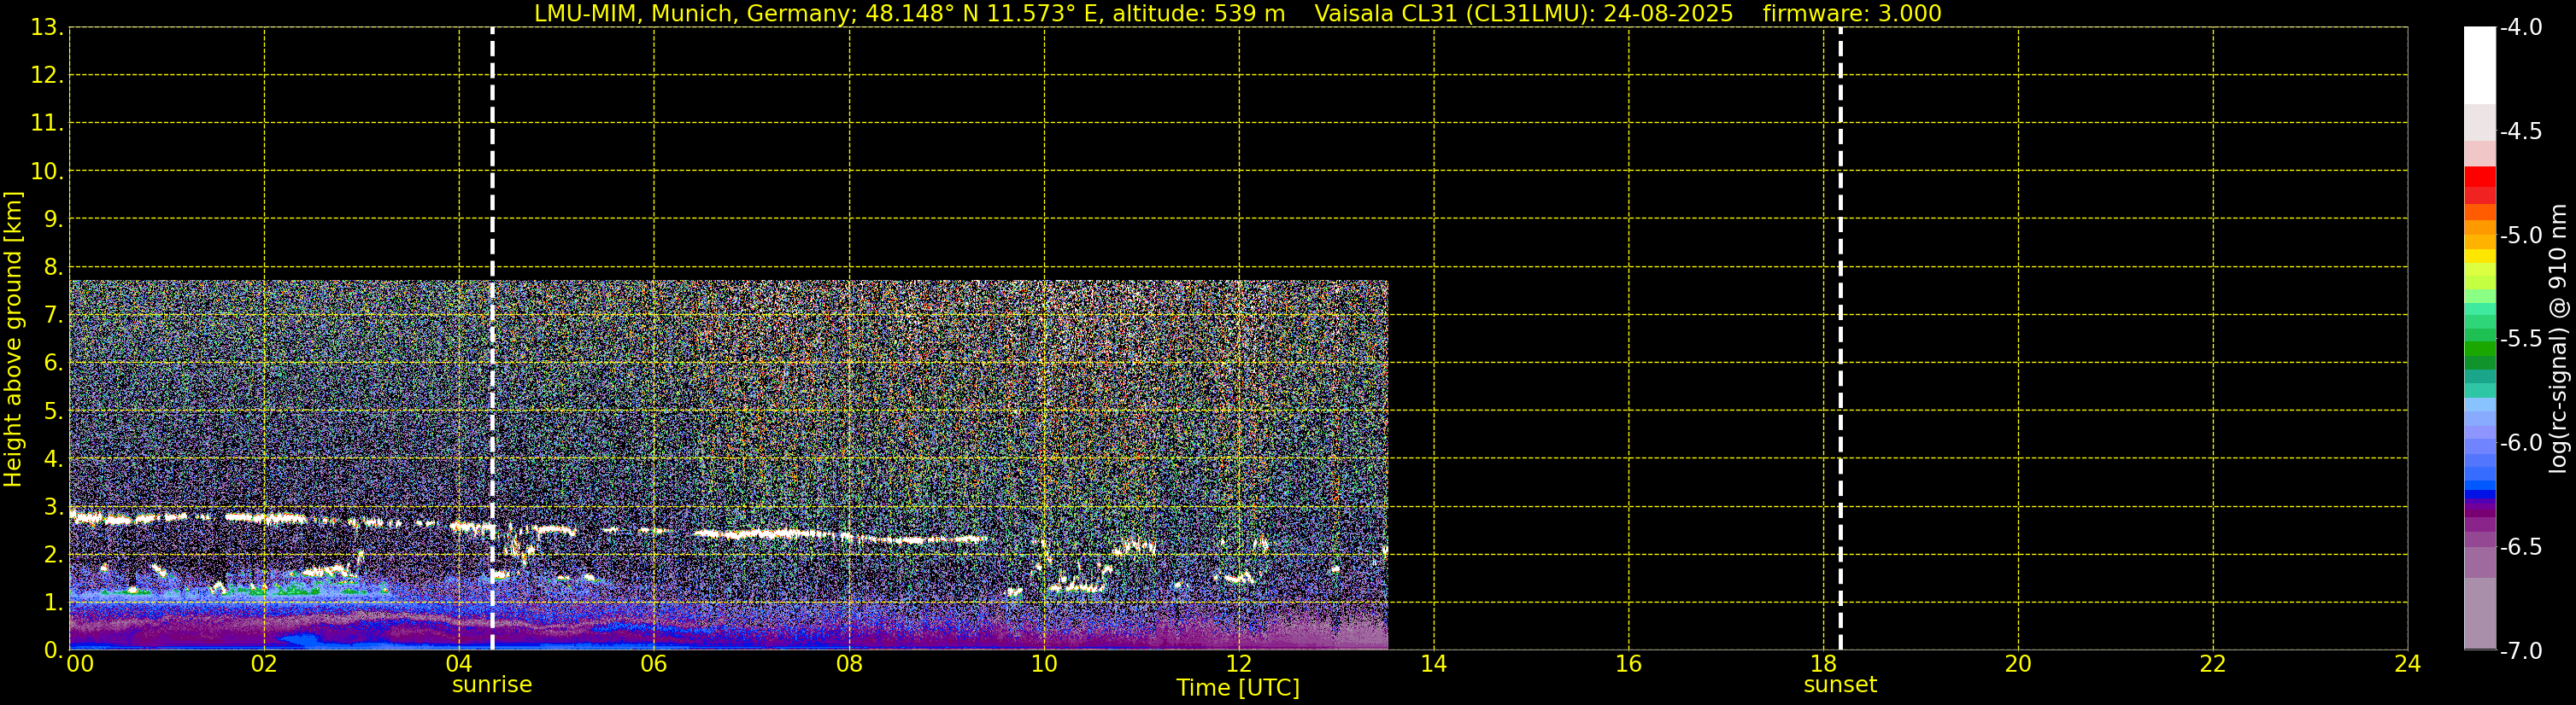Click height axis tick "8."

(x=54, y=266)
